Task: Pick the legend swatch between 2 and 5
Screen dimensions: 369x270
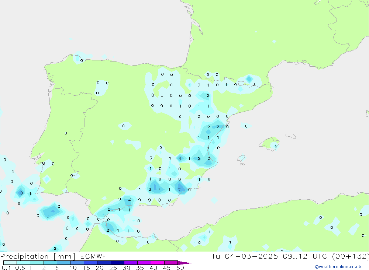Action: tap(50, 263)
